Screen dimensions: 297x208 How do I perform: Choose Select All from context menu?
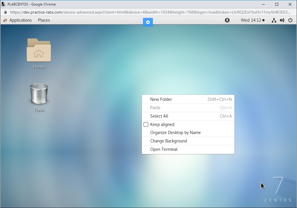(x=159, y=116)
